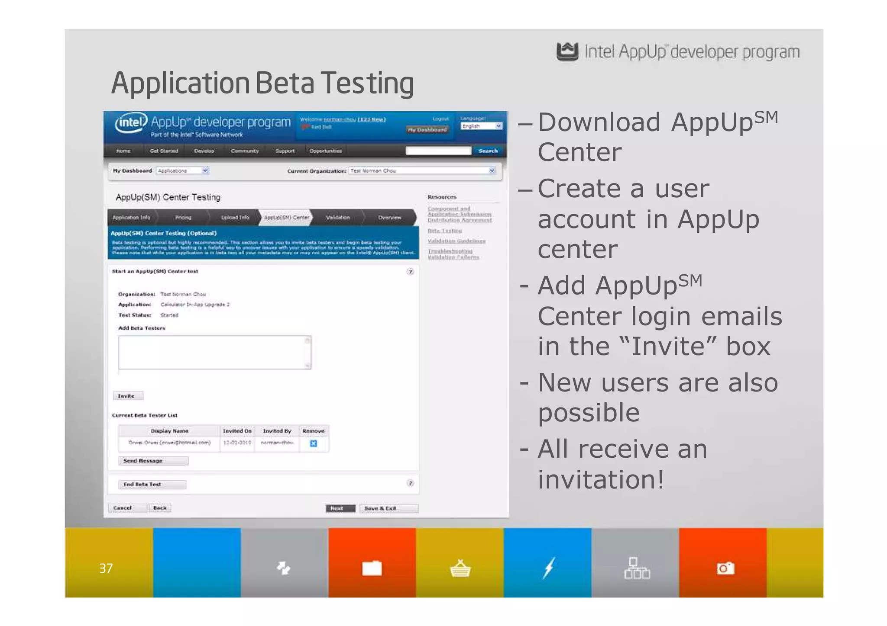The width and height of the screenshot is (887, 626).
Task: Go to the Application Info step tab
Action: point(131,218)
